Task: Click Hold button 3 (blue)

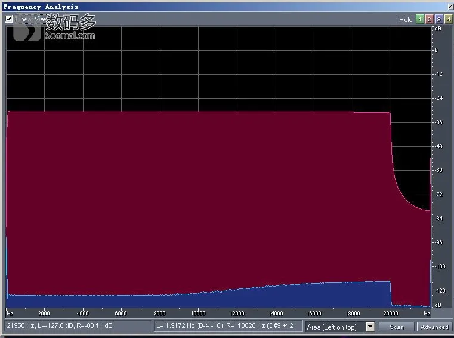Action: coord(438,20)
